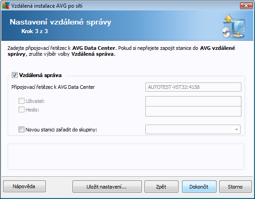Click Uložit nastavení... button
This screenshot has height=199, width=255.
107,187
